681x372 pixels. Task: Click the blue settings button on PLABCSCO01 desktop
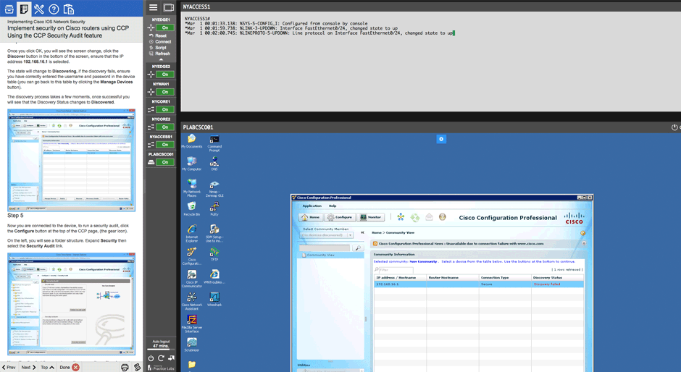(x=440, y=139)
